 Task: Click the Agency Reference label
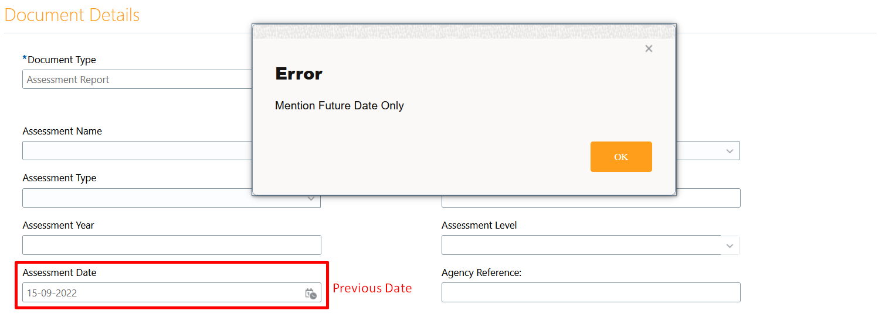tap(481, 272)
